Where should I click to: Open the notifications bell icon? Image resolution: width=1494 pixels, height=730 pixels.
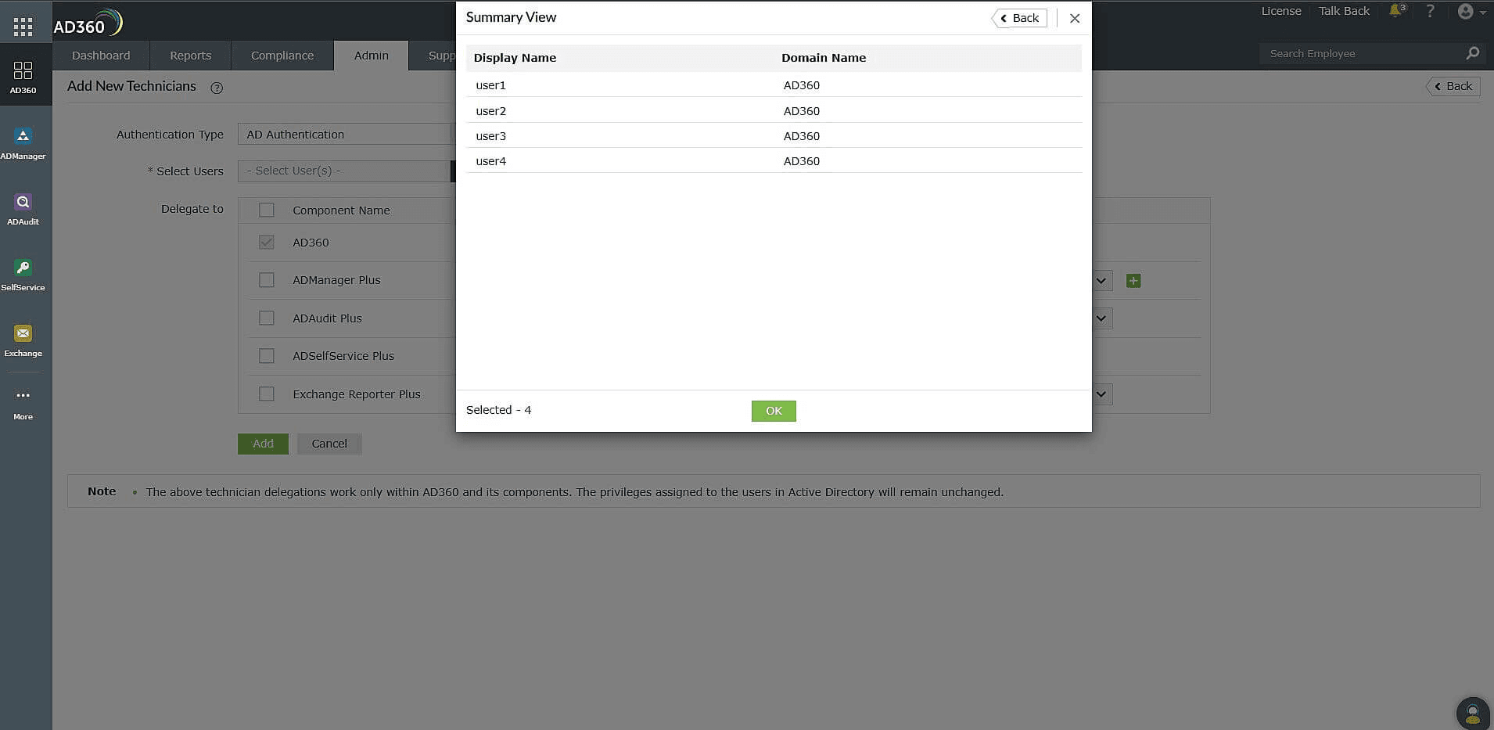coord(1397,11)
